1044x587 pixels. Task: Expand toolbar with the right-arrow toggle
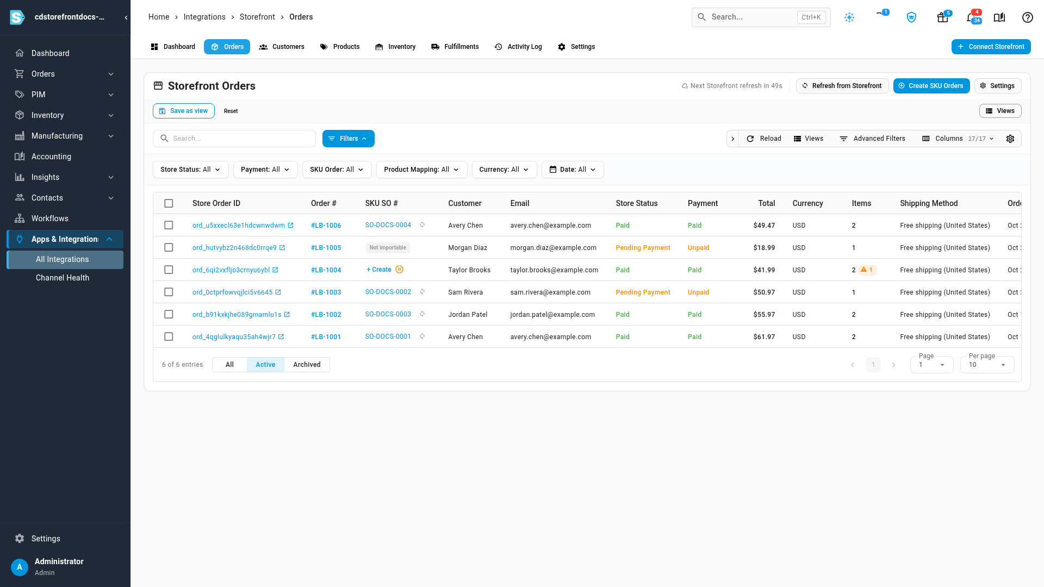pos(733,139)
